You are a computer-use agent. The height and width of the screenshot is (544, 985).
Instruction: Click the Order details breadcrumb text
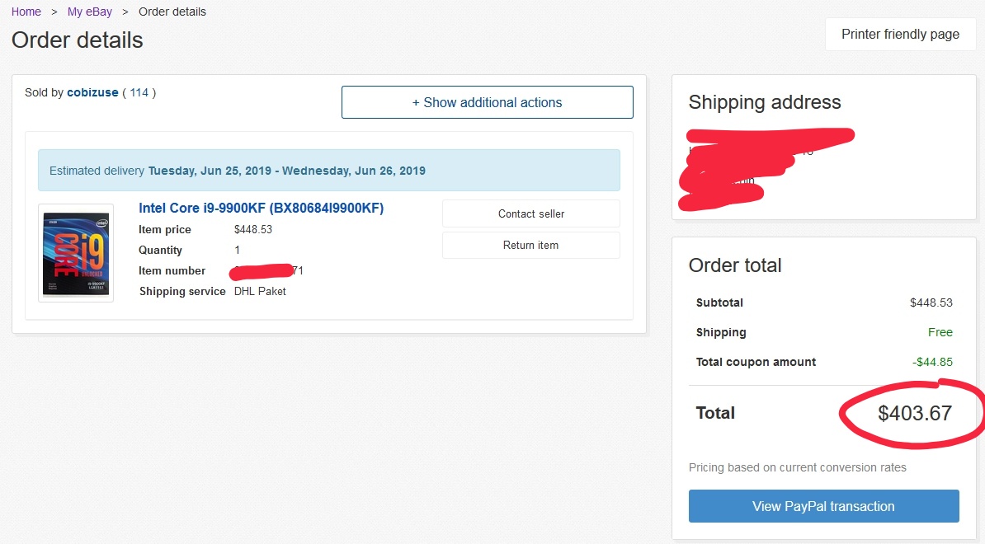(x=172, y=12)
